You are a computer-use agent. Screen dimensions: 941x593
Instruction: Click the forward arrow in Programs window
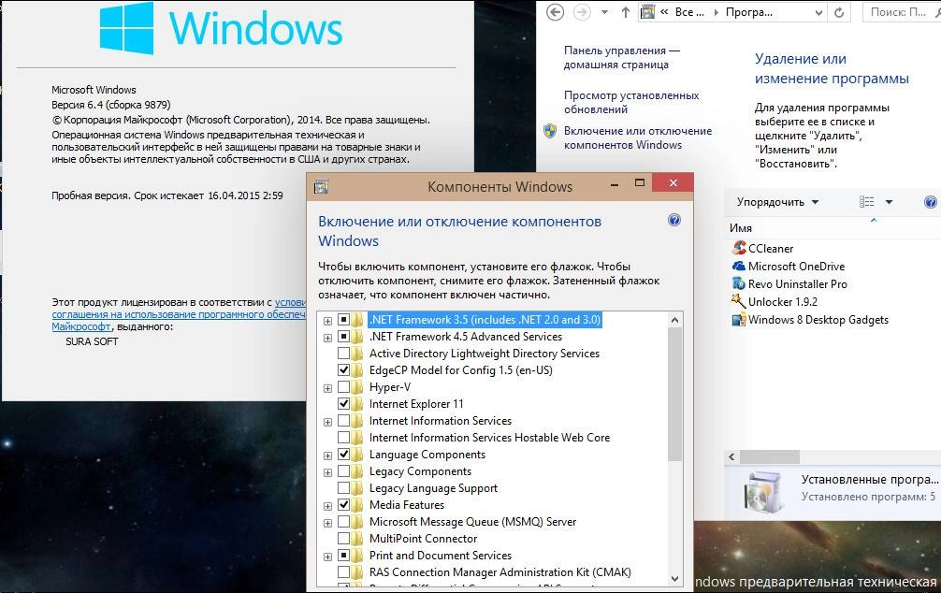click(x=582, y=12)
